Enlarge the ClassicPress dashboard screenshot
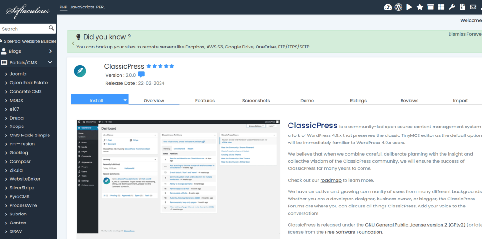 (178, 179)
